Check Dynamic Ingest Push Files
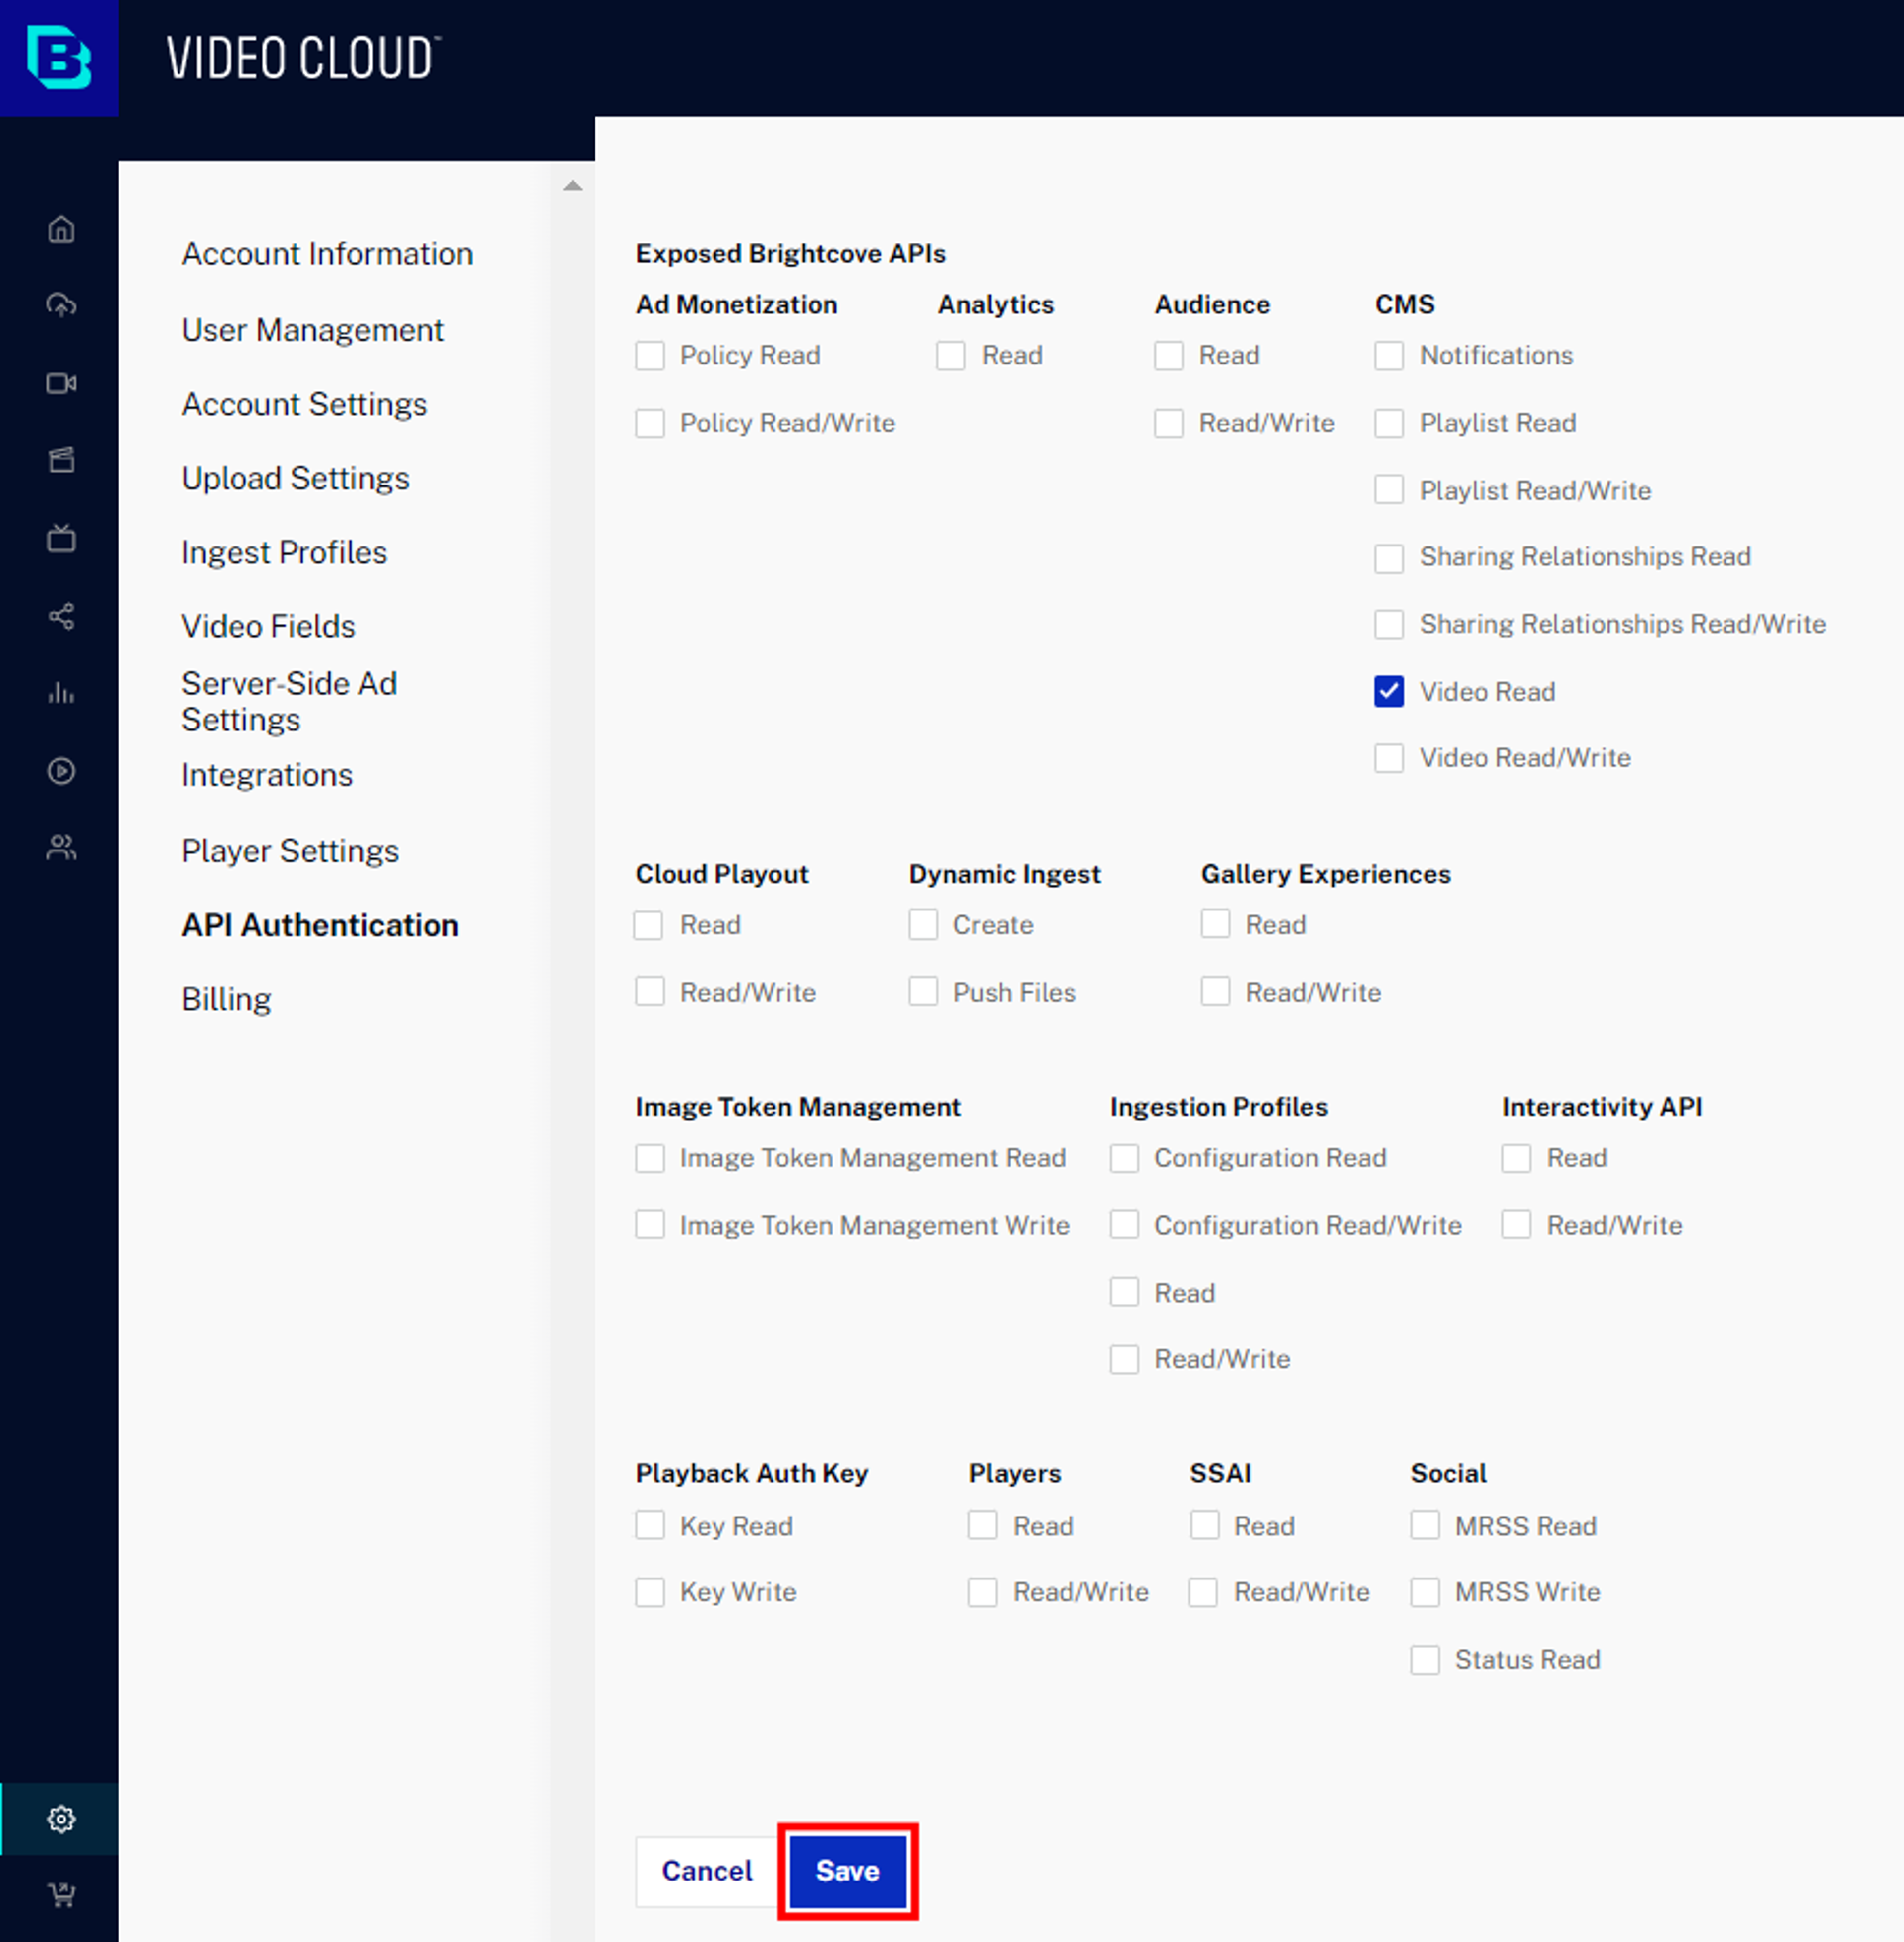 pyautogui.click(x=923, y=992)
